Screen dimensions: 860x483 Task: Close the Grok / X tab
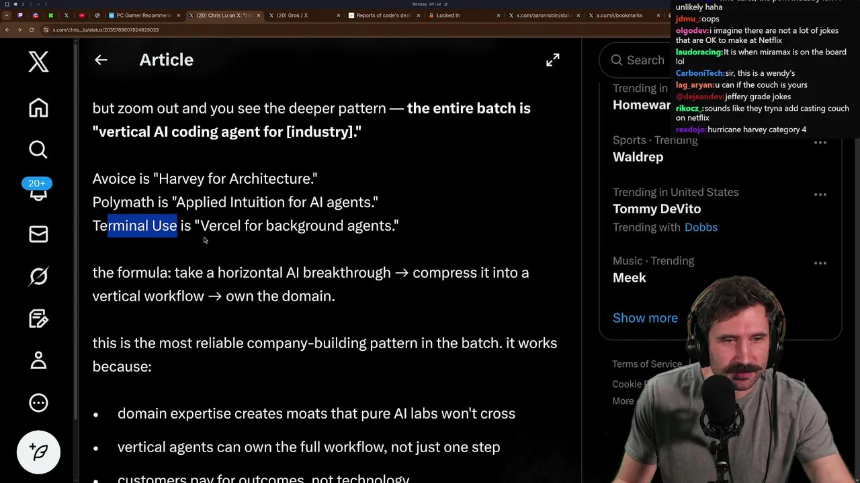pos(339,15)
